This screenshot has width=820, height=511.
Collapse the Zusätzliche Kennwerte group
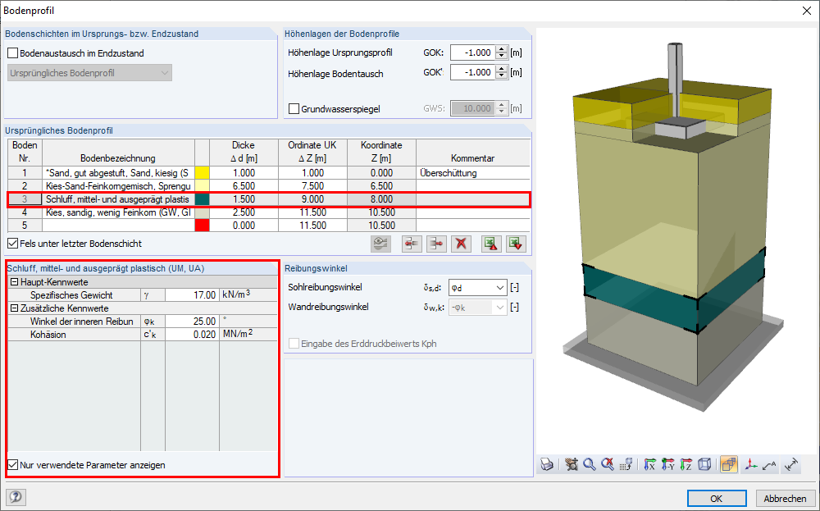pos(15,308)
